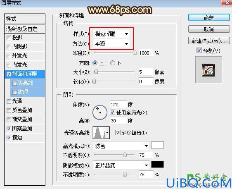Click the 确定 button

[x=209, y=18]
